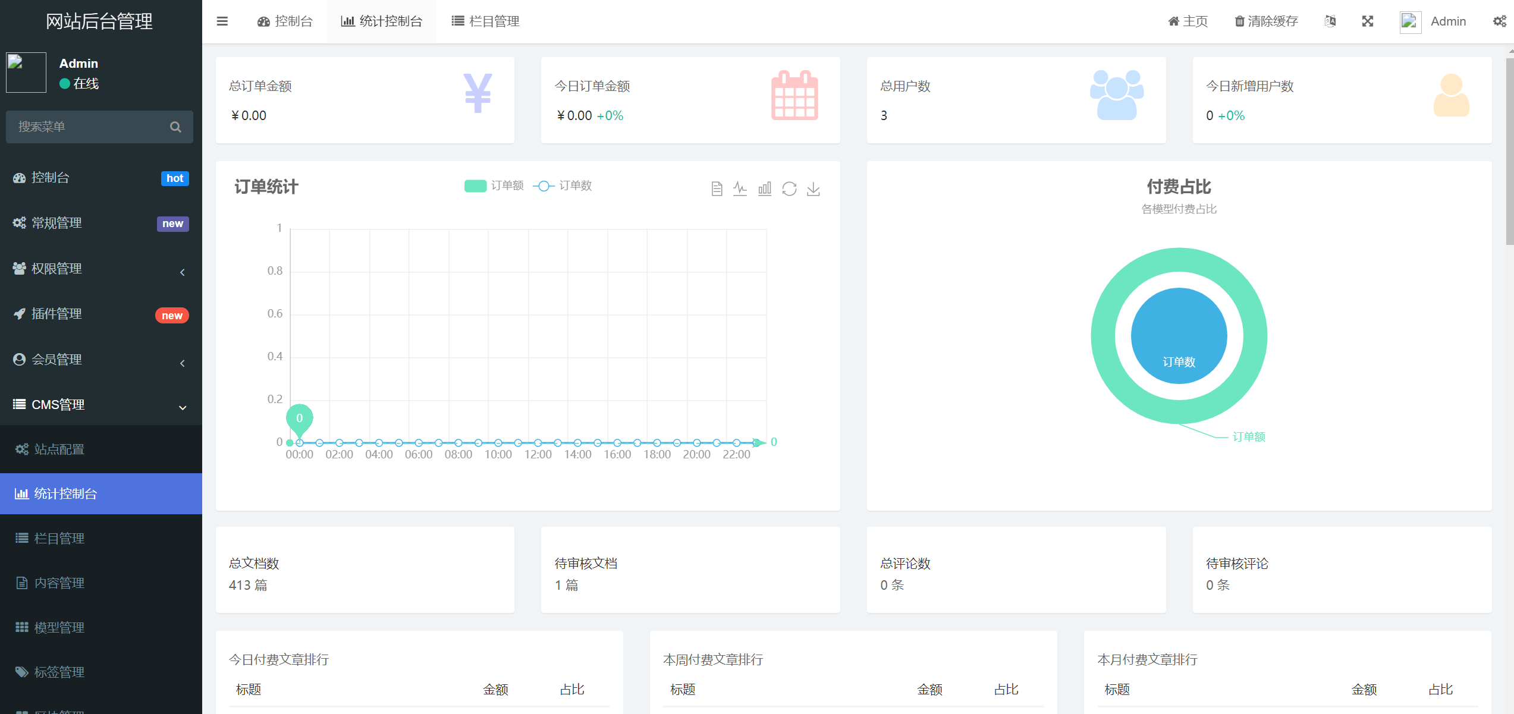Screen dimensions: 1514x714
Task: Click the 付费占比 chart title
Action: (x=1179, y=187)
